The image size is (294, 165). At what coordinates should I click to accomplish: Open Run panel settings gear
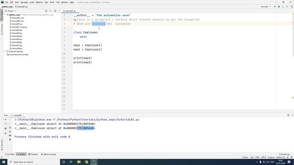tap(288, 115)
